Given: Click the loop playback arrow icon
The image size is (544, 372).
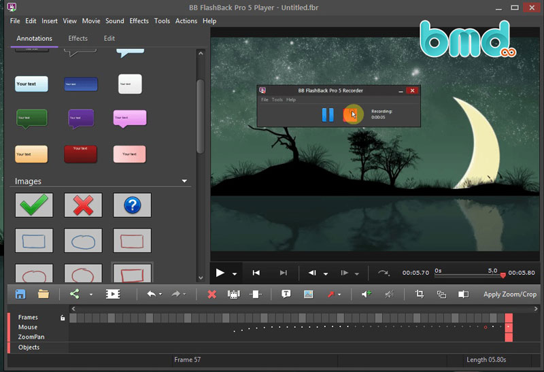Looking at the screenshot, I should point(384,273).
